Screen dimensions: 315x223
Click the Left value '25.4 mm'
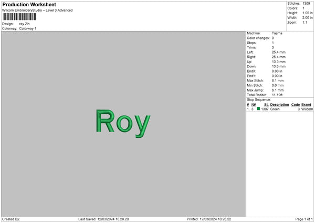tap(279, 52)
